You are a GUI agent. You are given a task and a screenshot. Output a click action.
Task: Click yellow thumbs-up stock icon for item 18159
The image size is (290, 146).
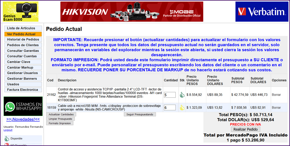182,108
